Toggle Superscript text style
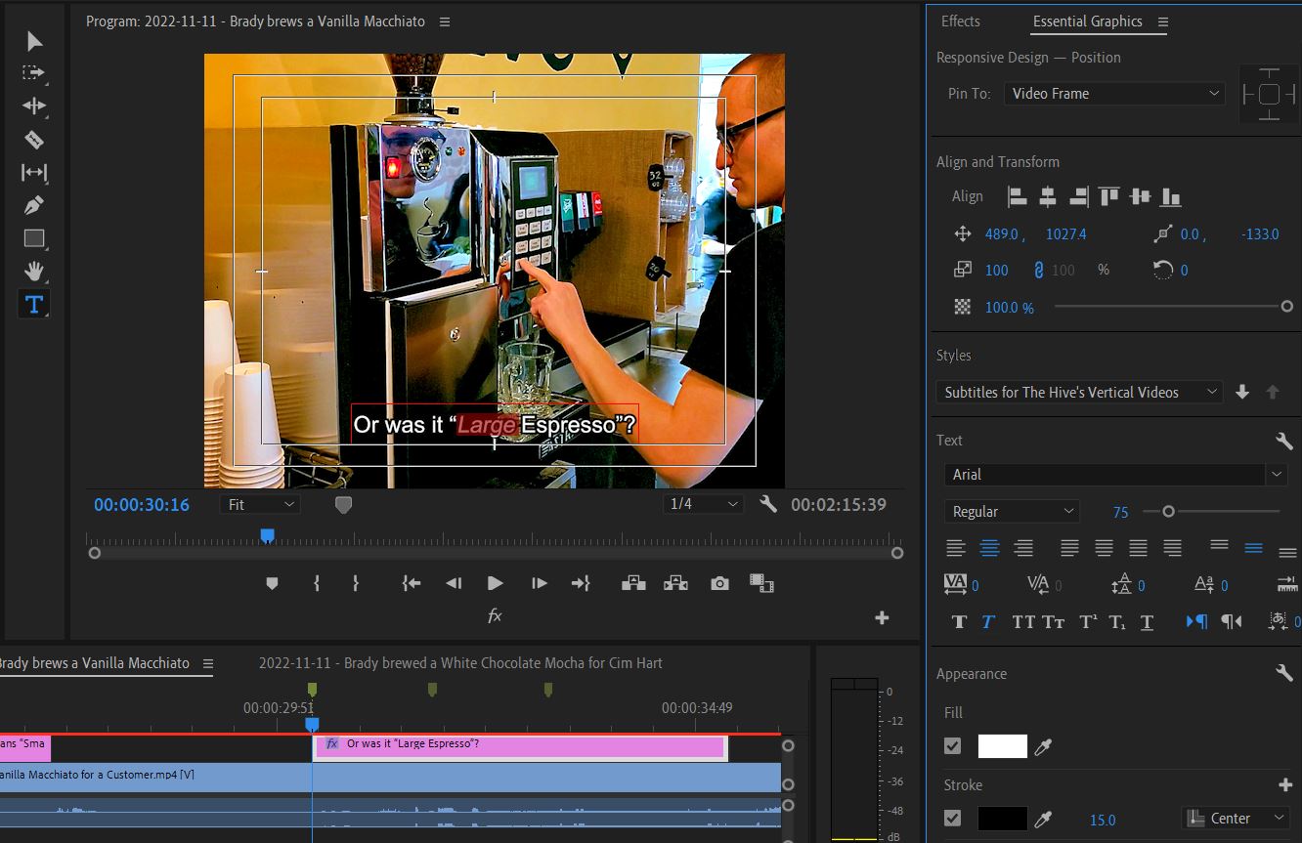 pos(1087,621)
